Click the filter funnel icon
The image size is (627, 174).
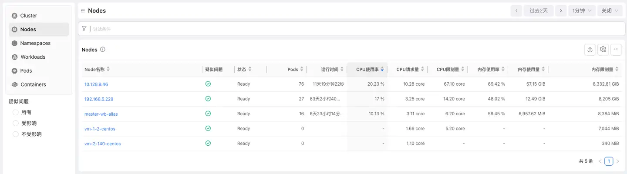(x=84, y=29)
